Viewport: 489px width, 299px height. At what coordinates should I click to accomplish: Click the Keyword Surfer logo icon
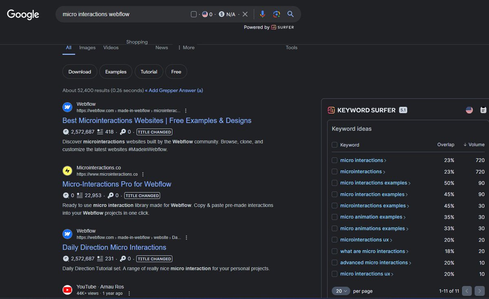pyautogui.click(x=331, y=110)
